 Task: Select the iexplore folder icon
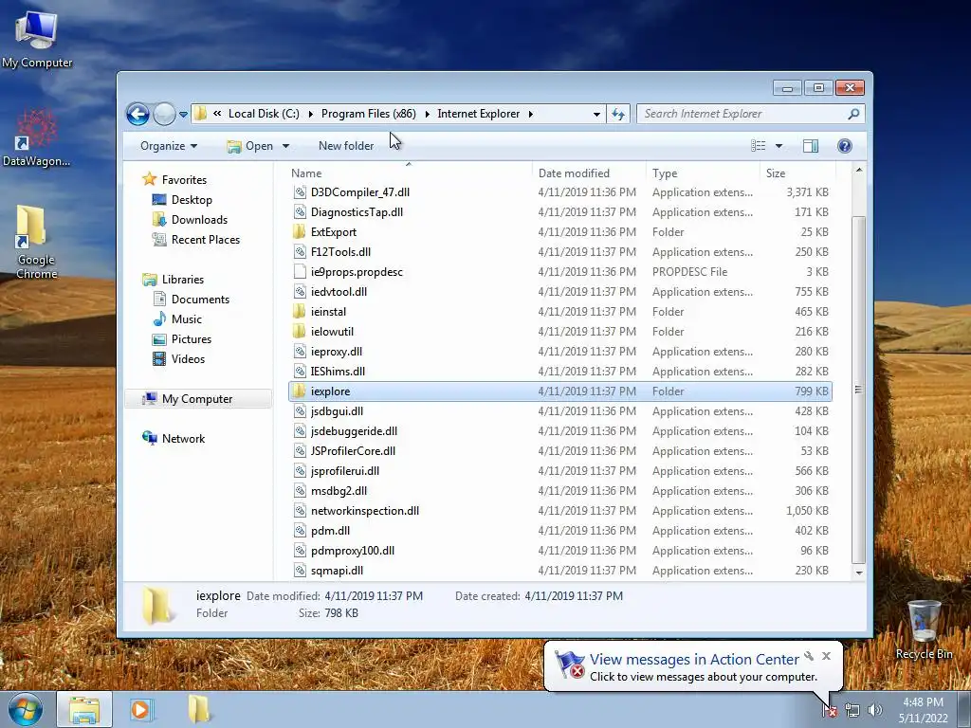pos(300,391)
